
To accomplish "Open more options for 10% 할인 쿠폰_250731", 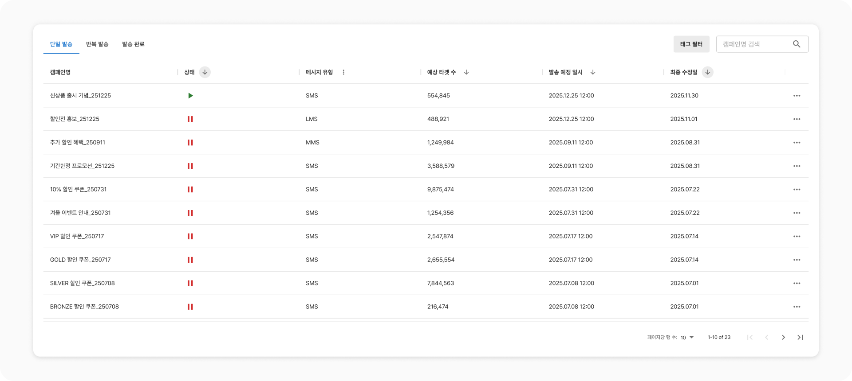I will tap(797, 190).
